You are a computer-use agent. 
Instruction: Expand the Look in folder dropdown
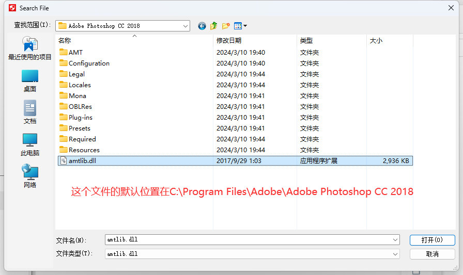(185, 26)
